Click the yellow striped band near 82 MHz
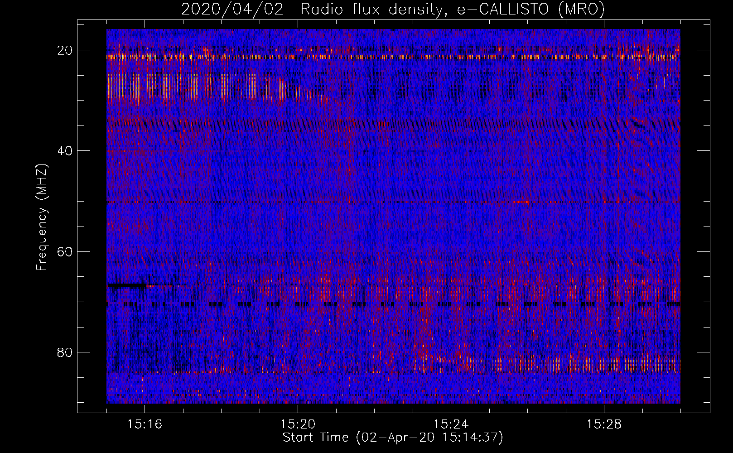 (x=566, y=365)
